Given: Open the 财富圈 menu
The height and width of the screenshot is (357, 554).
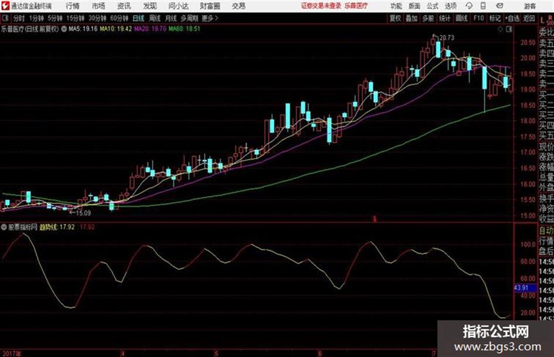Looking at the screenshot, I should tap(210, 6).
